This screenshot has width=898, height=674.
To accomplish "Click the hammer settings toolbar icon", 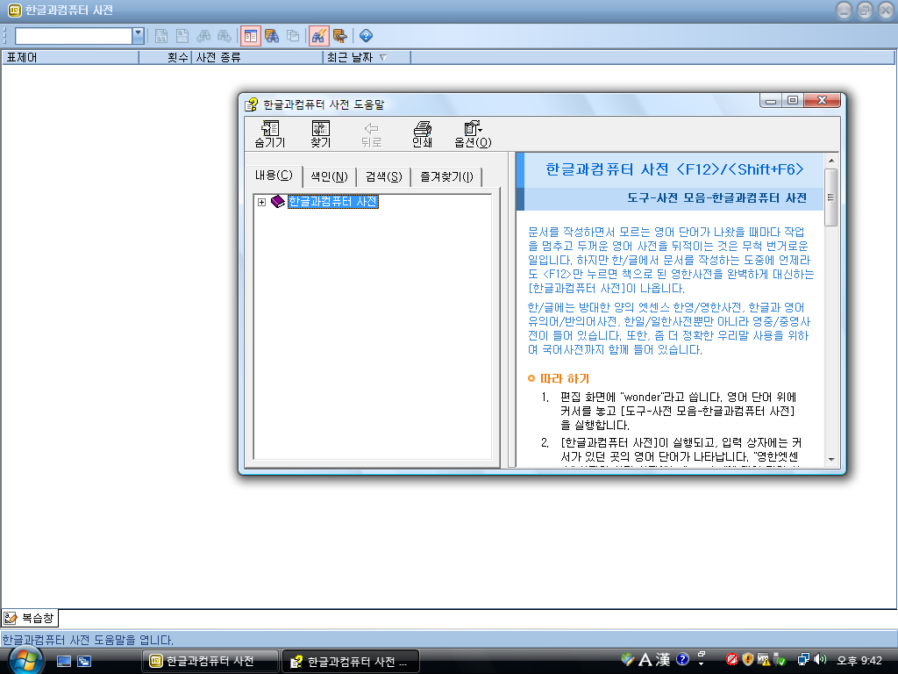I will click(x=340, y=36).
